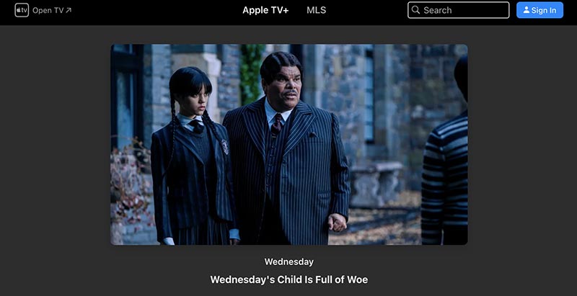Focus the Search input field
Viewport: 577px width, 296px height.
click(458, 10)
